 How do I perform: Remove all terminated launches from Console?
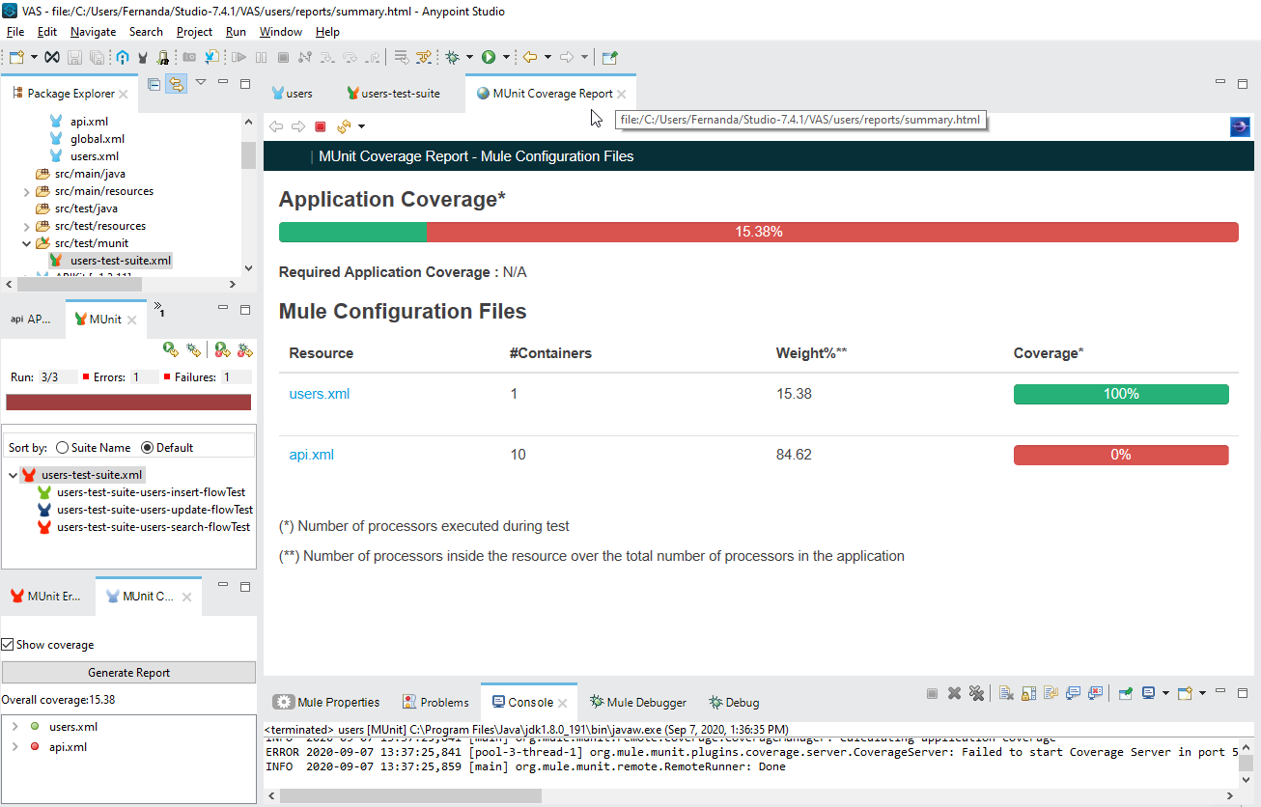[x=976, y=692]
